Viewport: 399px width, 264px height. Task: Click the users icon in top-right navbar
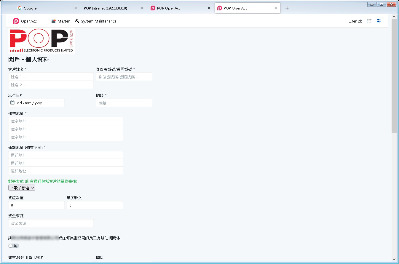379,21
